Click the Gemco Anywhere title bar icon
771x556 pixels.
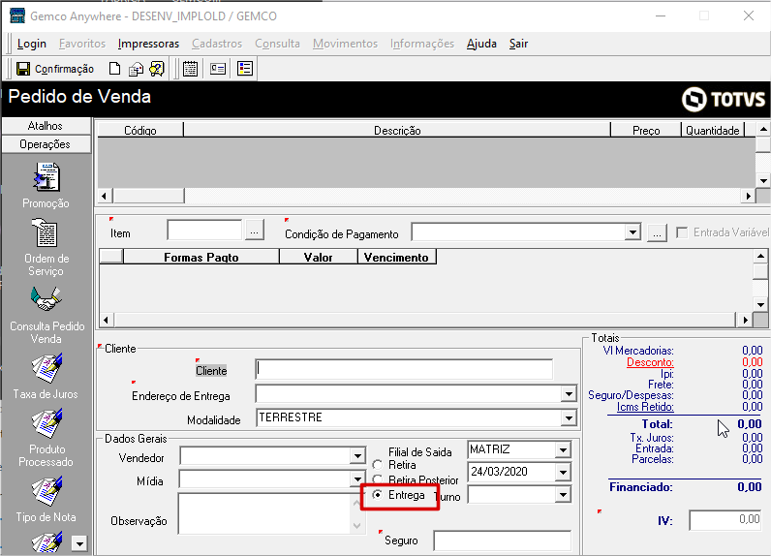coord(17,15)
